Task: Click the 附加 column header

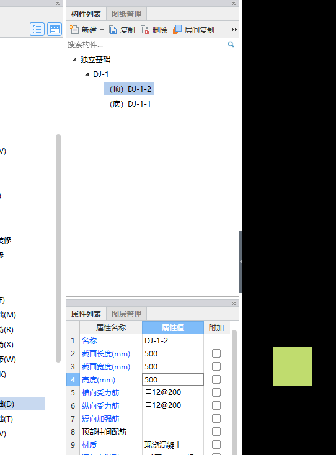Action: click(216, 327)
